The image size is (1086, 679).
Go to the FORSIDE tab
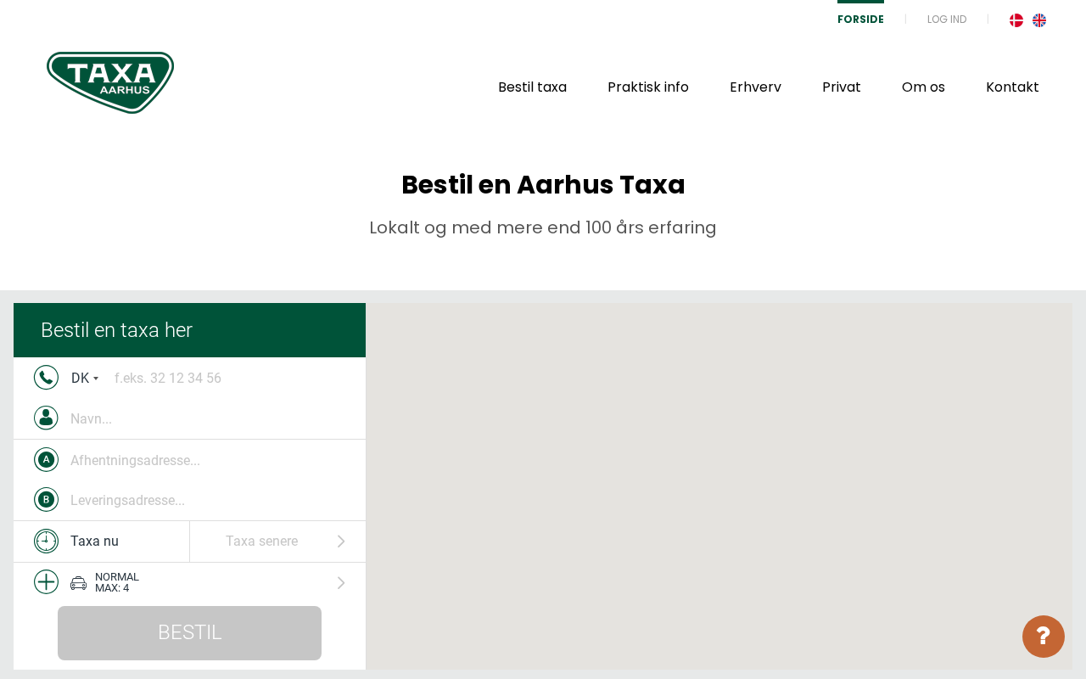[x=860, y=19]
